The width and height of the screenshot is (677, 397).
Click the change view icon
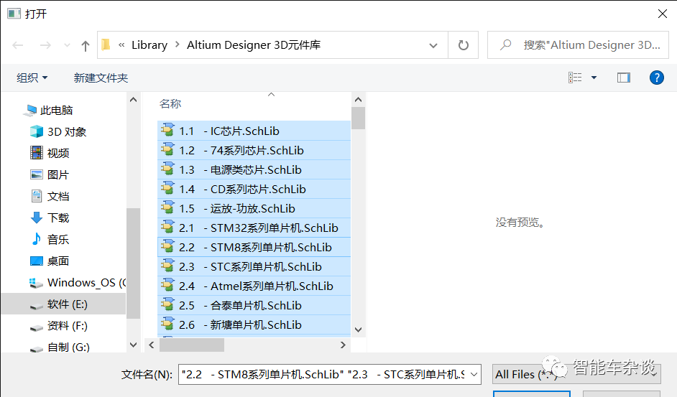tap(575, 78)
